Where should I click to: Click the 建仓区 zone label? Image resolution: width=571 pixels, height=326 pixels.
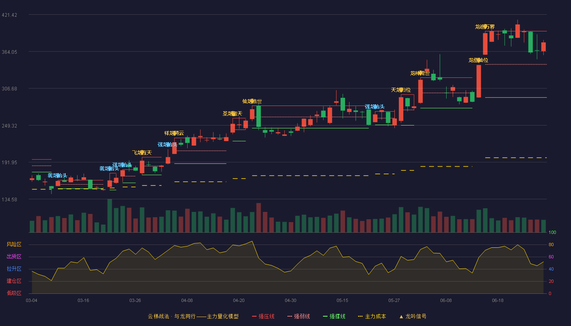tap(14, 281)
